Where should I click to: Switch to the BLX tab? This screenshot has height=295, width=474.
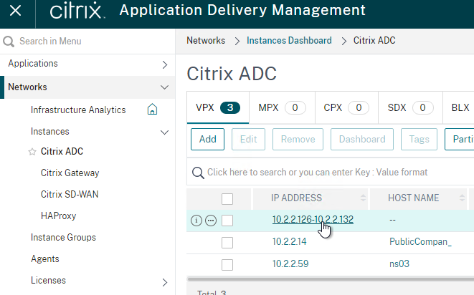click(x=460, y=107)
